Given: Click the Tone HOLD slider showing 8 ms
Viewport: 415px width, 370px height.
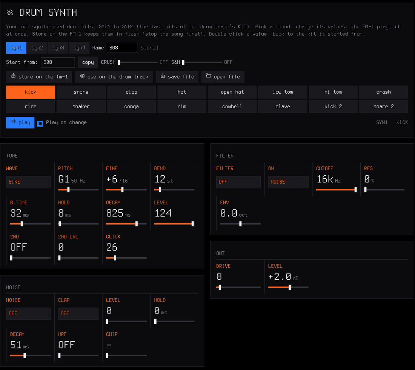Looking at the screenshot, I should pyautogui.click(x=78, y=224).
